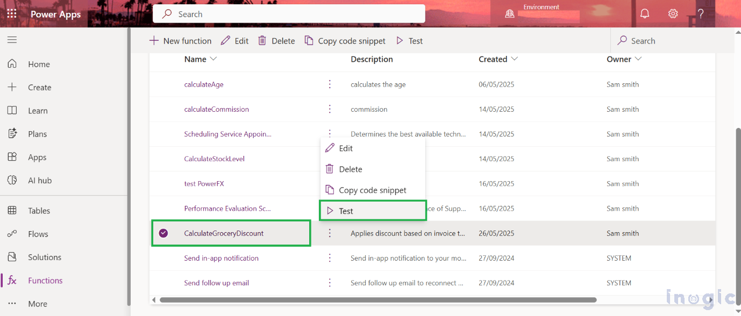
Task: Open the Send follow up email function
Action: click(217, 283)
